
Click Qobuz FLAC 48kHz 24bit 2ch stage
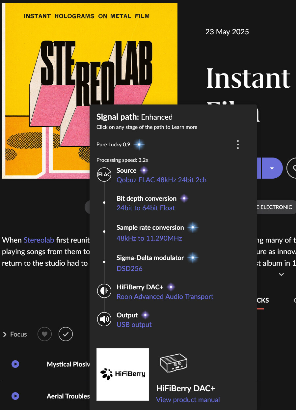click(161, 180)
